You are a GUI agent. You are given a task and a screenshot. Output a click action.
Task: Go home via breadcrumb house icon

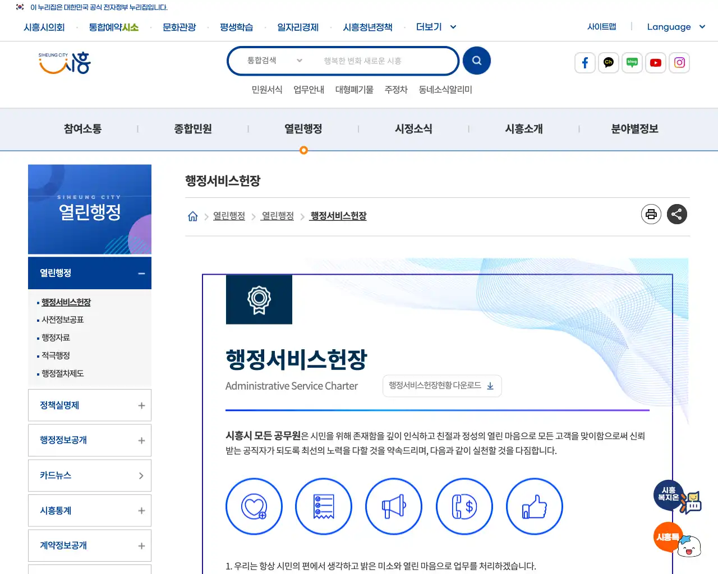pos(192,216)
